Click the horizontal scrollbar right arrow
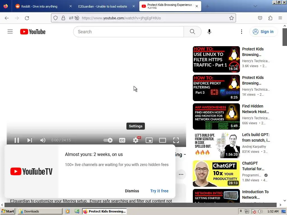Screen dimensions: 287x215 click(x=280, y=205)
